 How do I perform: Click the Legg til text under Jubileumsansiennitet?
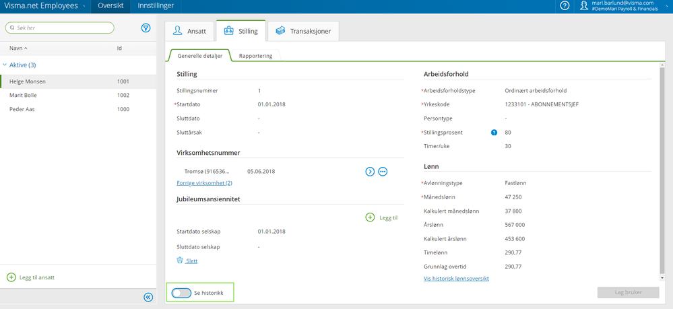(389, 217)
